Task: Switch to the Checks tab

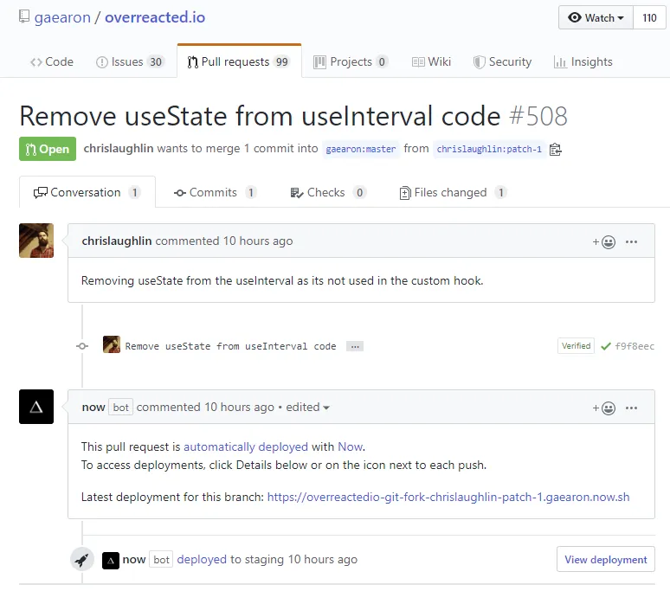Action: coord(328,193)
